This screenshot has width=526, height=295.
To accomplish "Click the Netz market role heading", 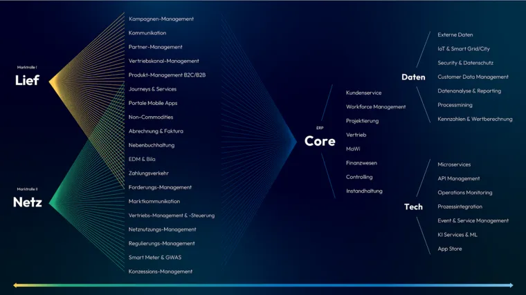I will (28, 202).
